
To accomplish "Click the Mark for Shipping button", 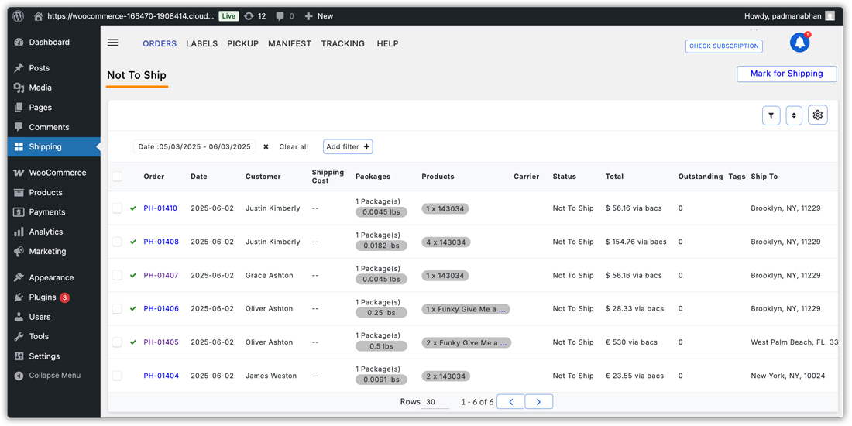I will (x=786, y=74).
